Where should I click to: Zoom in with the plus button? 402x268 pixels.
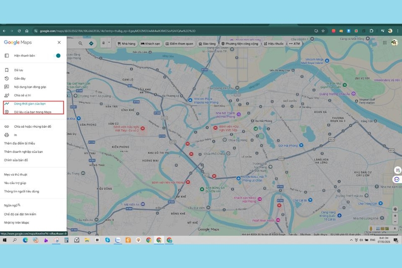(x=395, y=216)
